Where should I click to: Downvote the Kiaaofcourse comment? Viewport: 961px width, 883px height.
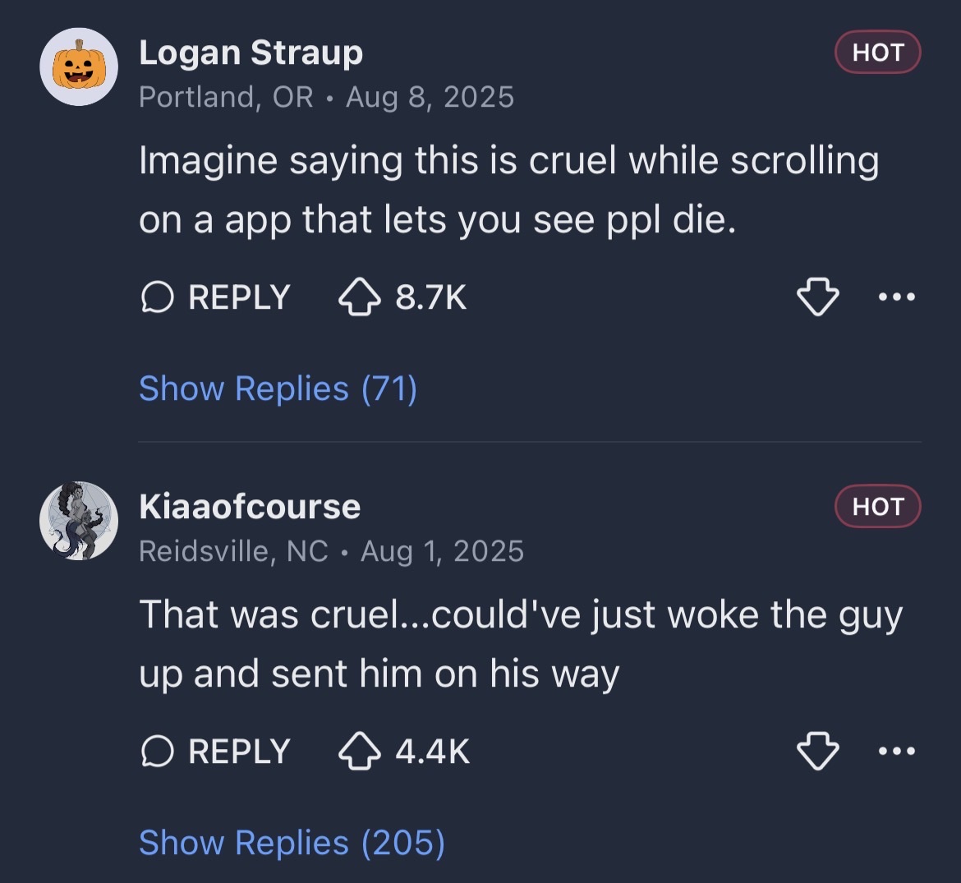818,751
